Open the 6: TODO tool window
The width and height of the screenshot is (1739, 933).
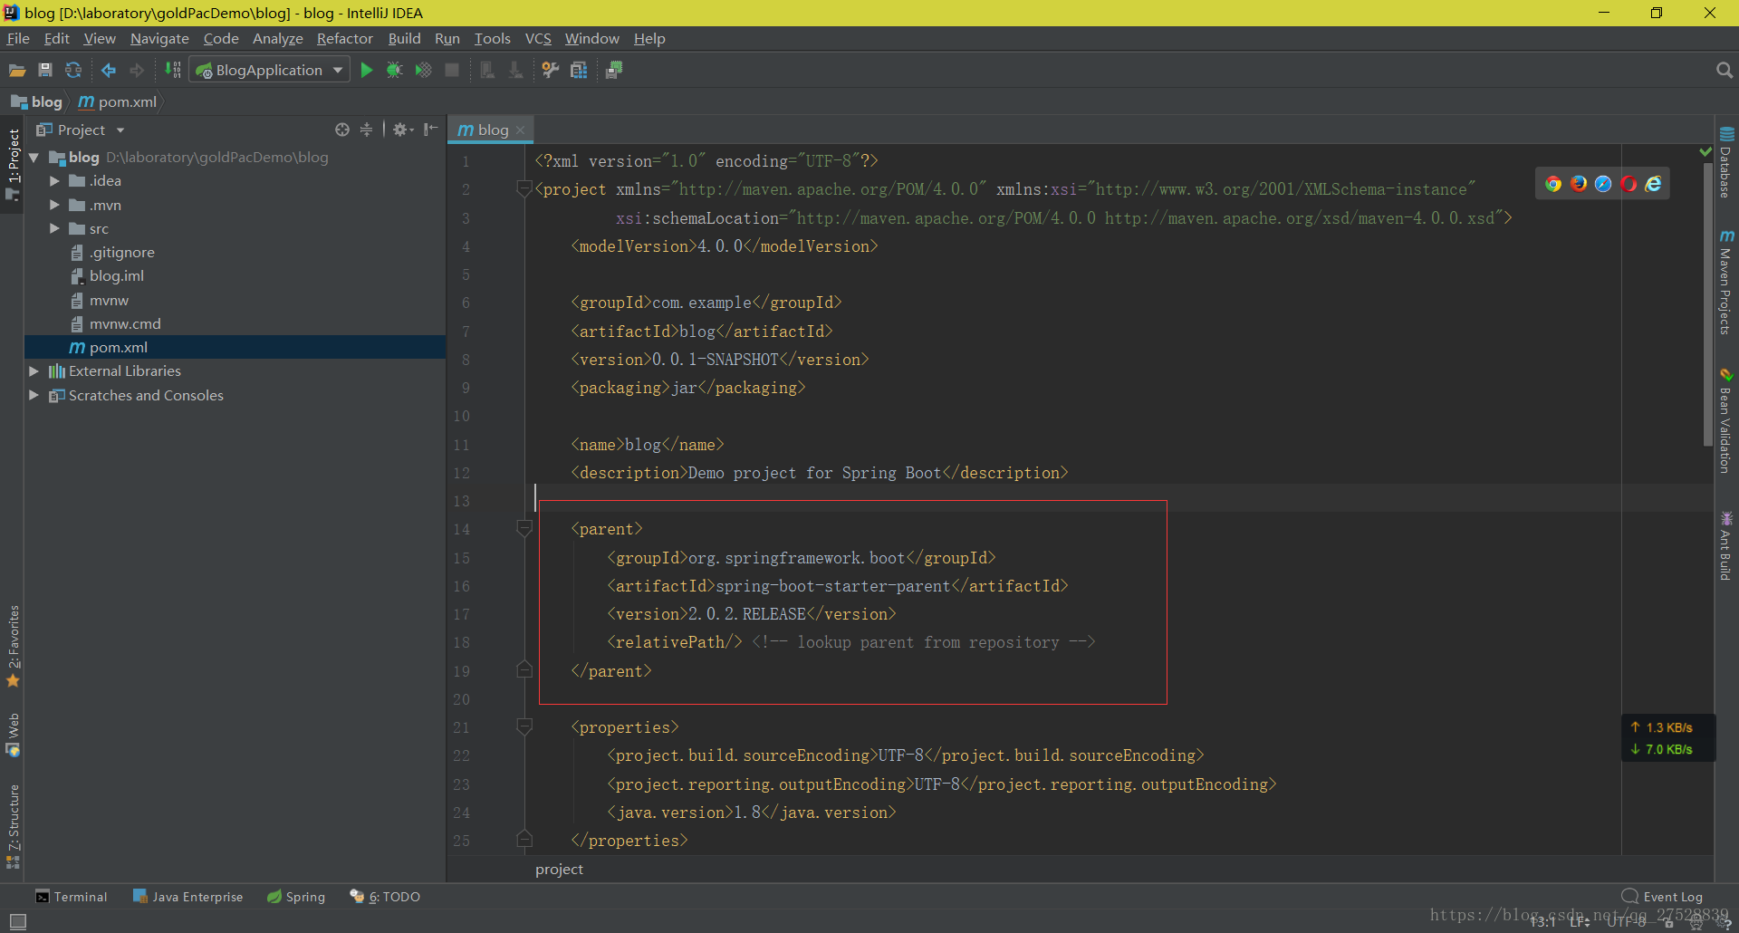(x=385, y=897)
